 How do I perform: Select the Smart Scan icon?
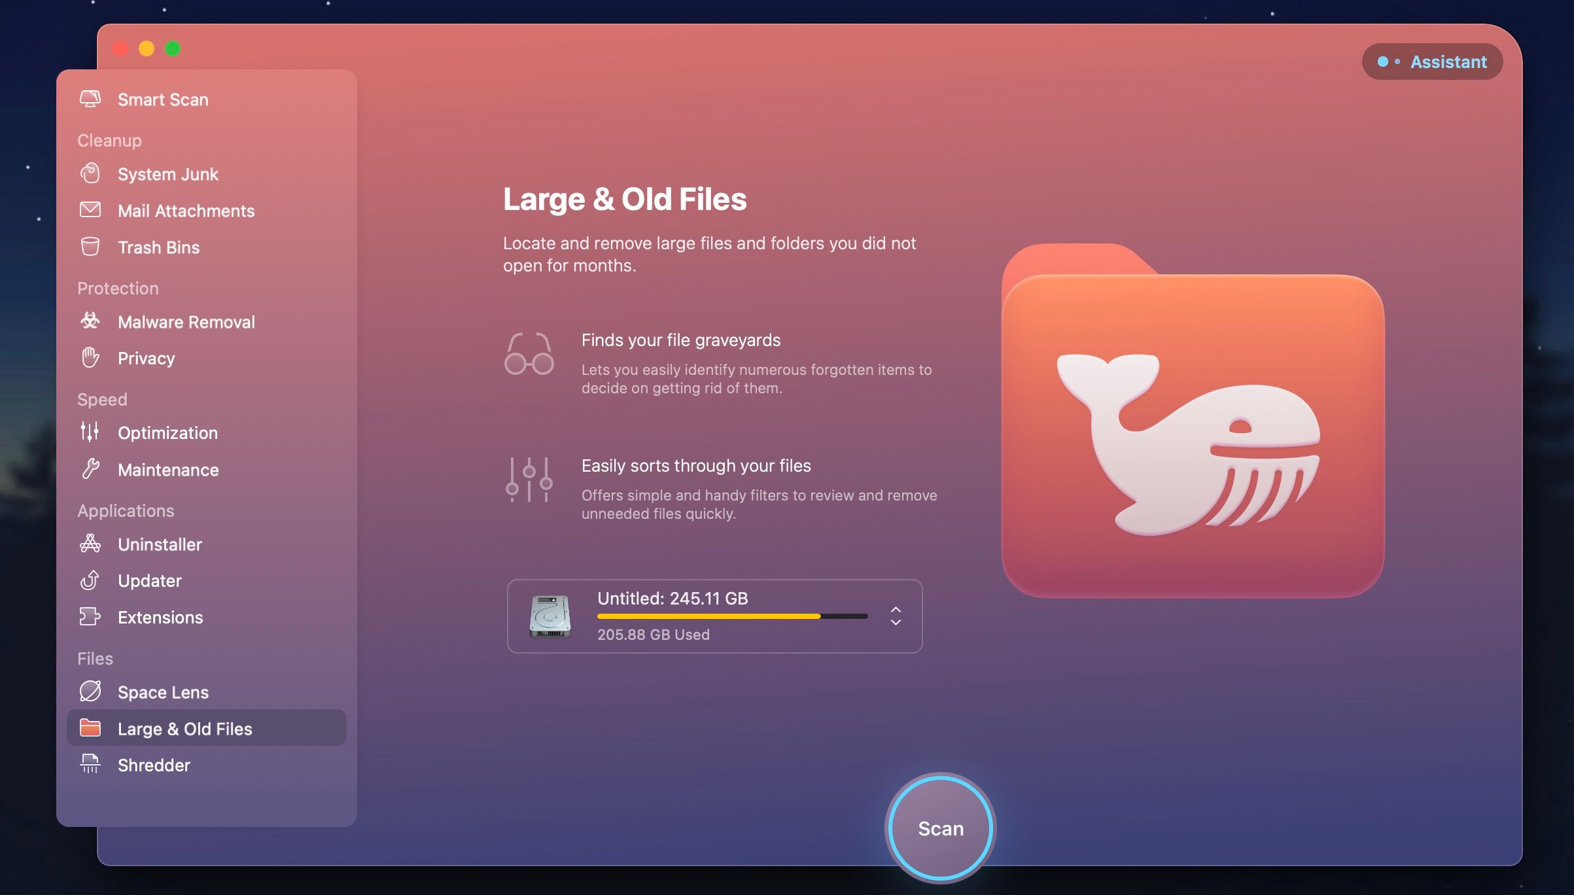[x=90, y=99]
